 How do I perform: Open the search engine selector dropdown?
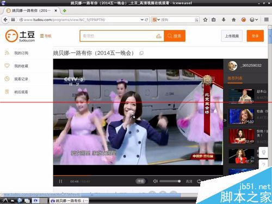click(156, 20)
